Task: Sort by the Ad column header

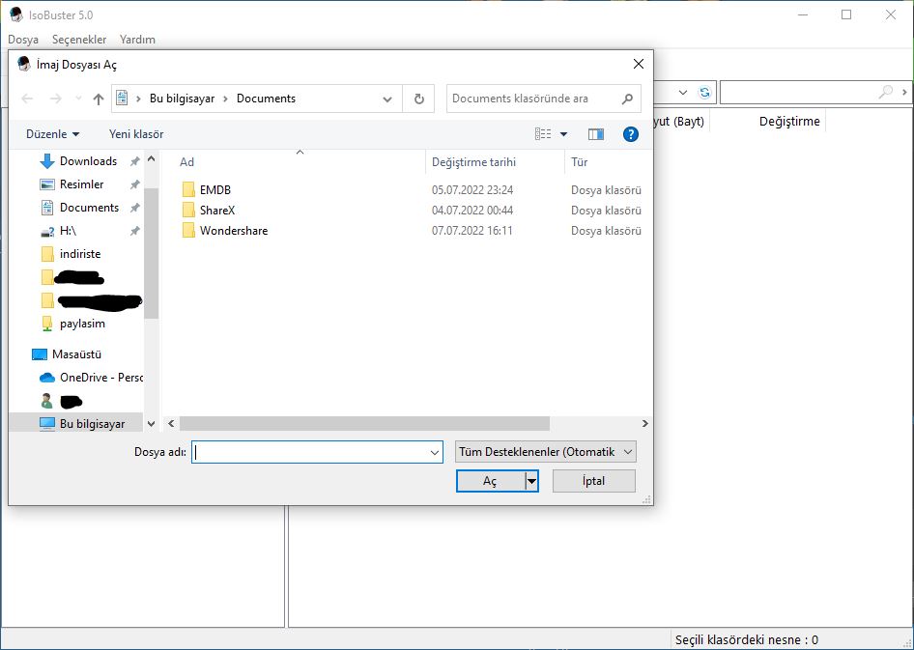Action: [186, 162]
